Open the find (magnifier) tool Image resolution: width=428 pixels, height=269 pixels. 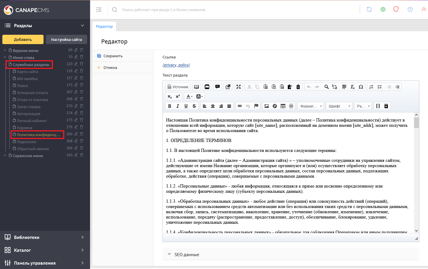coord(327,87)
